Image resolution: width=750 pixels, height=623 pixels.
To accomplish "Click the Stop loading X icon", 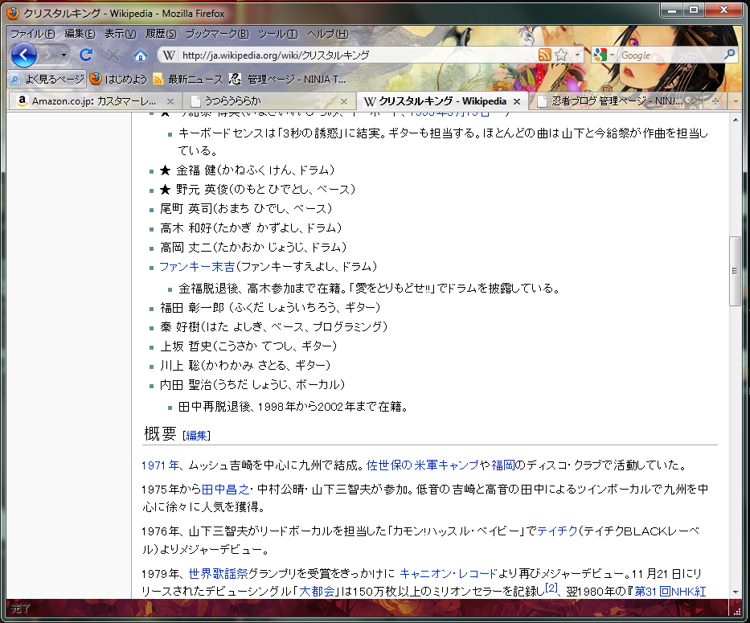I will [113, 55].
